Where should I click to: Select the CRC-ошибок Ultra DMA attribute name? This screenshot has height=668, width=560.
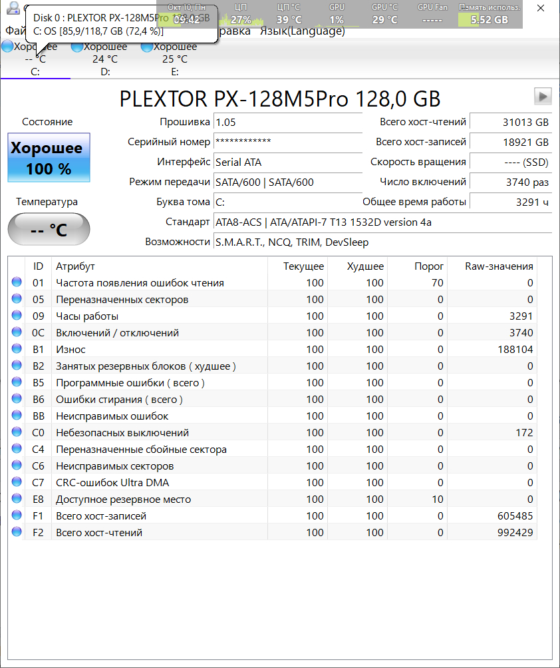112,483
